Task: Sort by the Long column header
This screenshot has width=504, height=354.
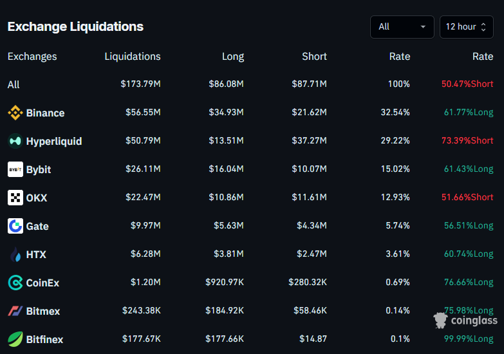Action: tap(232, 57)
